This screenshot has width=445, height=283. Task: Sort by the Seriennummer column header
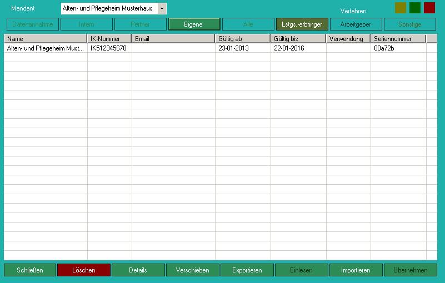point(398,38)
